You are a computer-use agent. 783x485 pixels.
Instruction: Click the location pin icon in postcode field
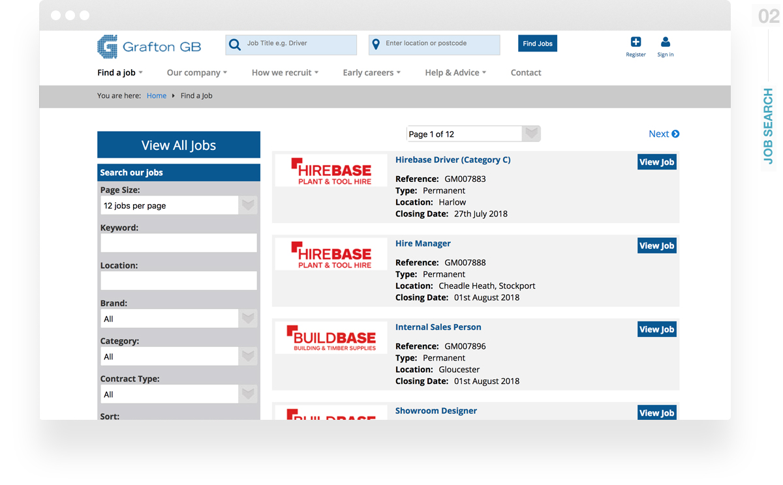tap(376, 45)
